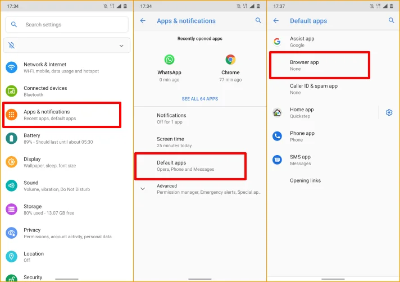Click the Search settings magnifier icon

point(14,25)
